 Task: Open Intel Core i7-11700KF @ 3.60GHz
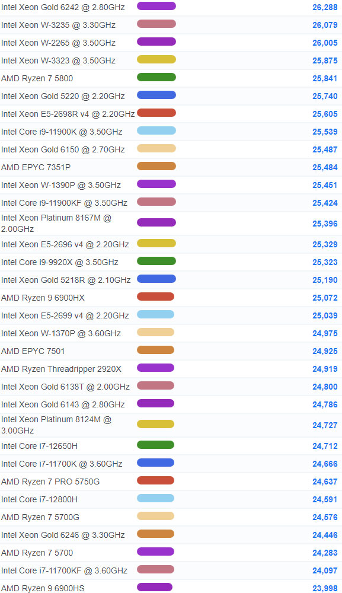point(64,570)
